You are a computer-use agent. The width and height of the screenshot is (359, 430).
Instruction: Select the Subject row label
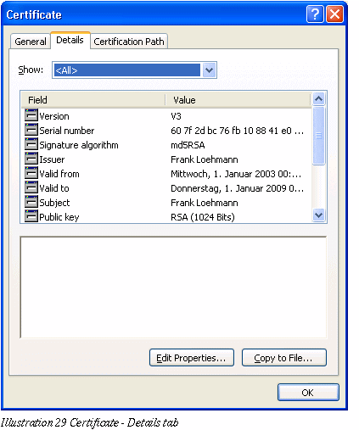[x=54, y=203]
